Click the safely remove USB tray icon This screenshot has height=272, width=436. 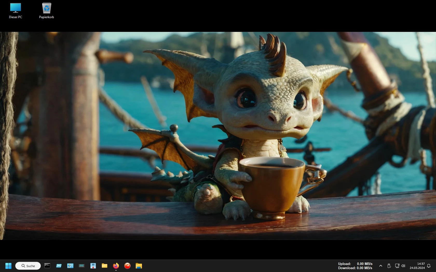coord(389,266)
